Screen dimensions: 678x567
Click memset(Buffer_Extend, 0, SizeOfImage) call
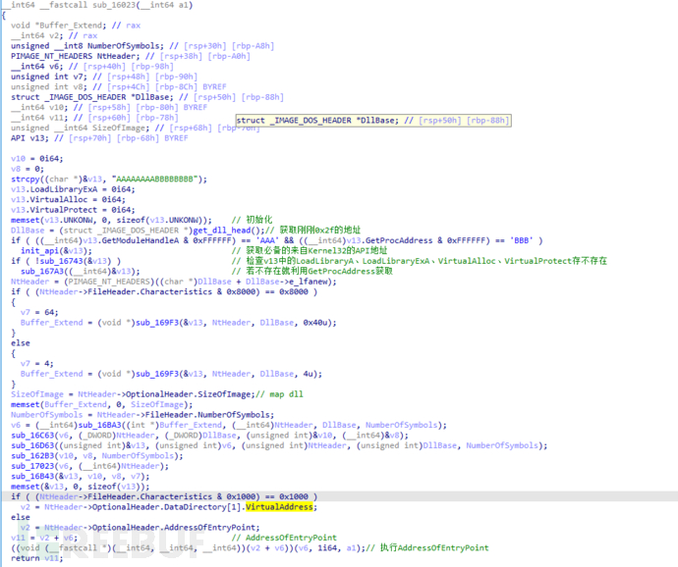click(101, 404)
